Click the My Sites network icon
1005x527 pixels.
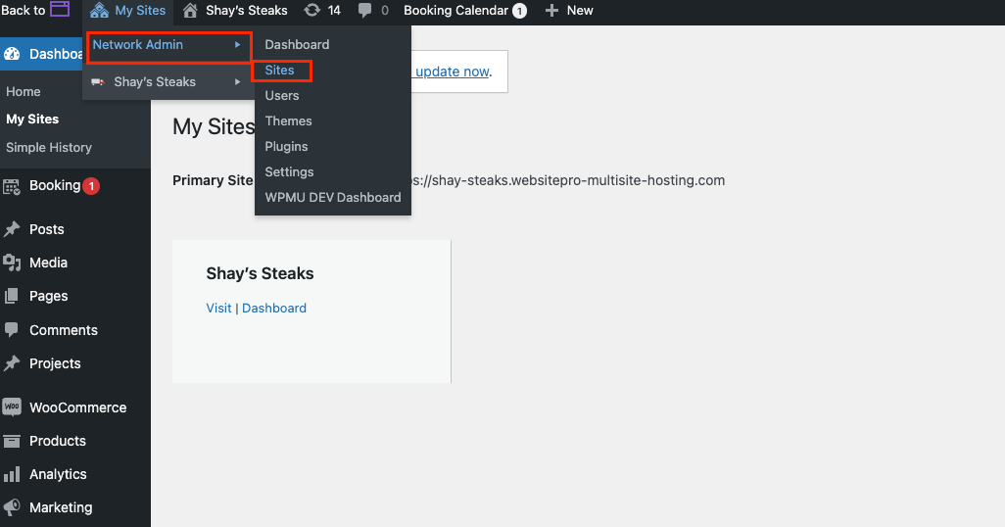tap(99, 11)
